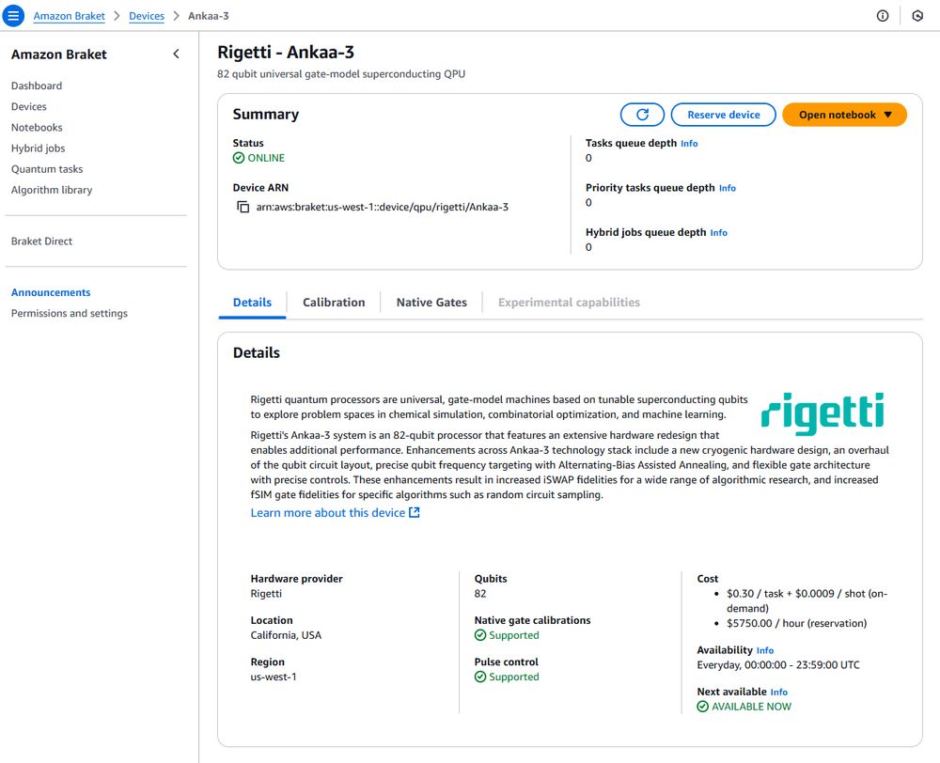Click the Reserve device button
The width and height of the screenshot is (940, 763).
pyautogui.click(x=723, y=115)
